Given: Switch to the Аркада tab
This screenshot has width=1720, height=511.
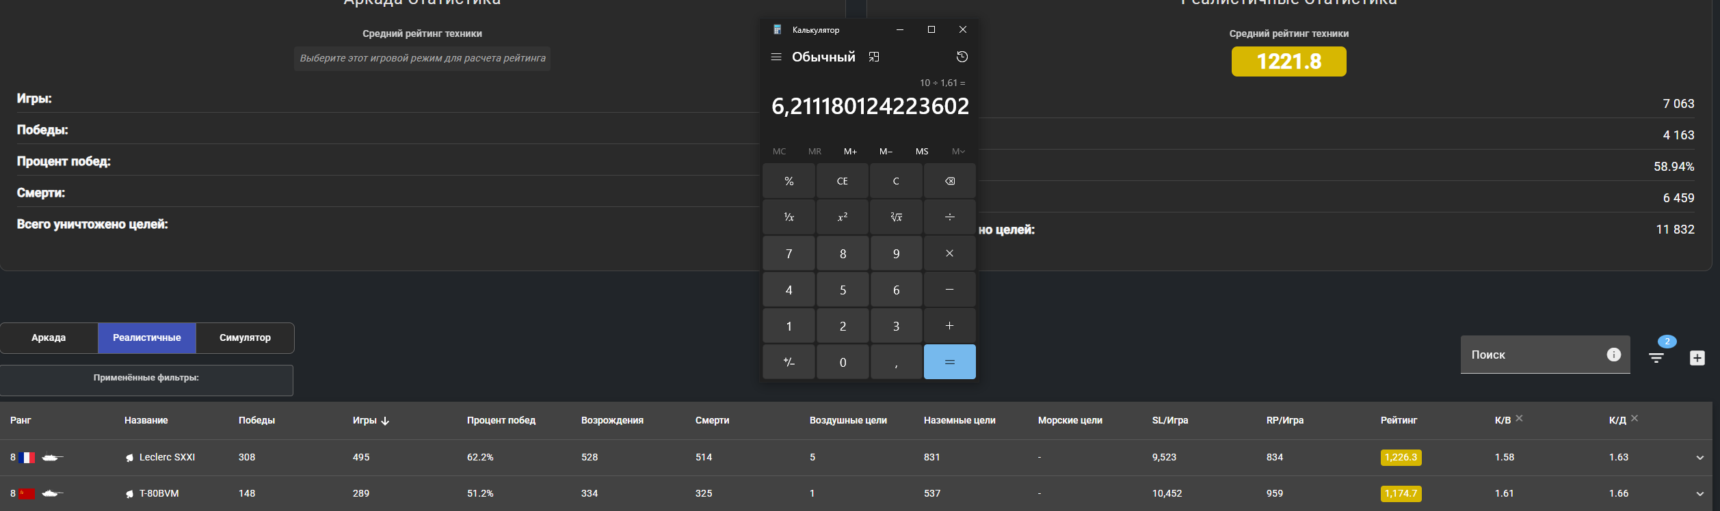Looking at the screenshot, I should [49, 337].
